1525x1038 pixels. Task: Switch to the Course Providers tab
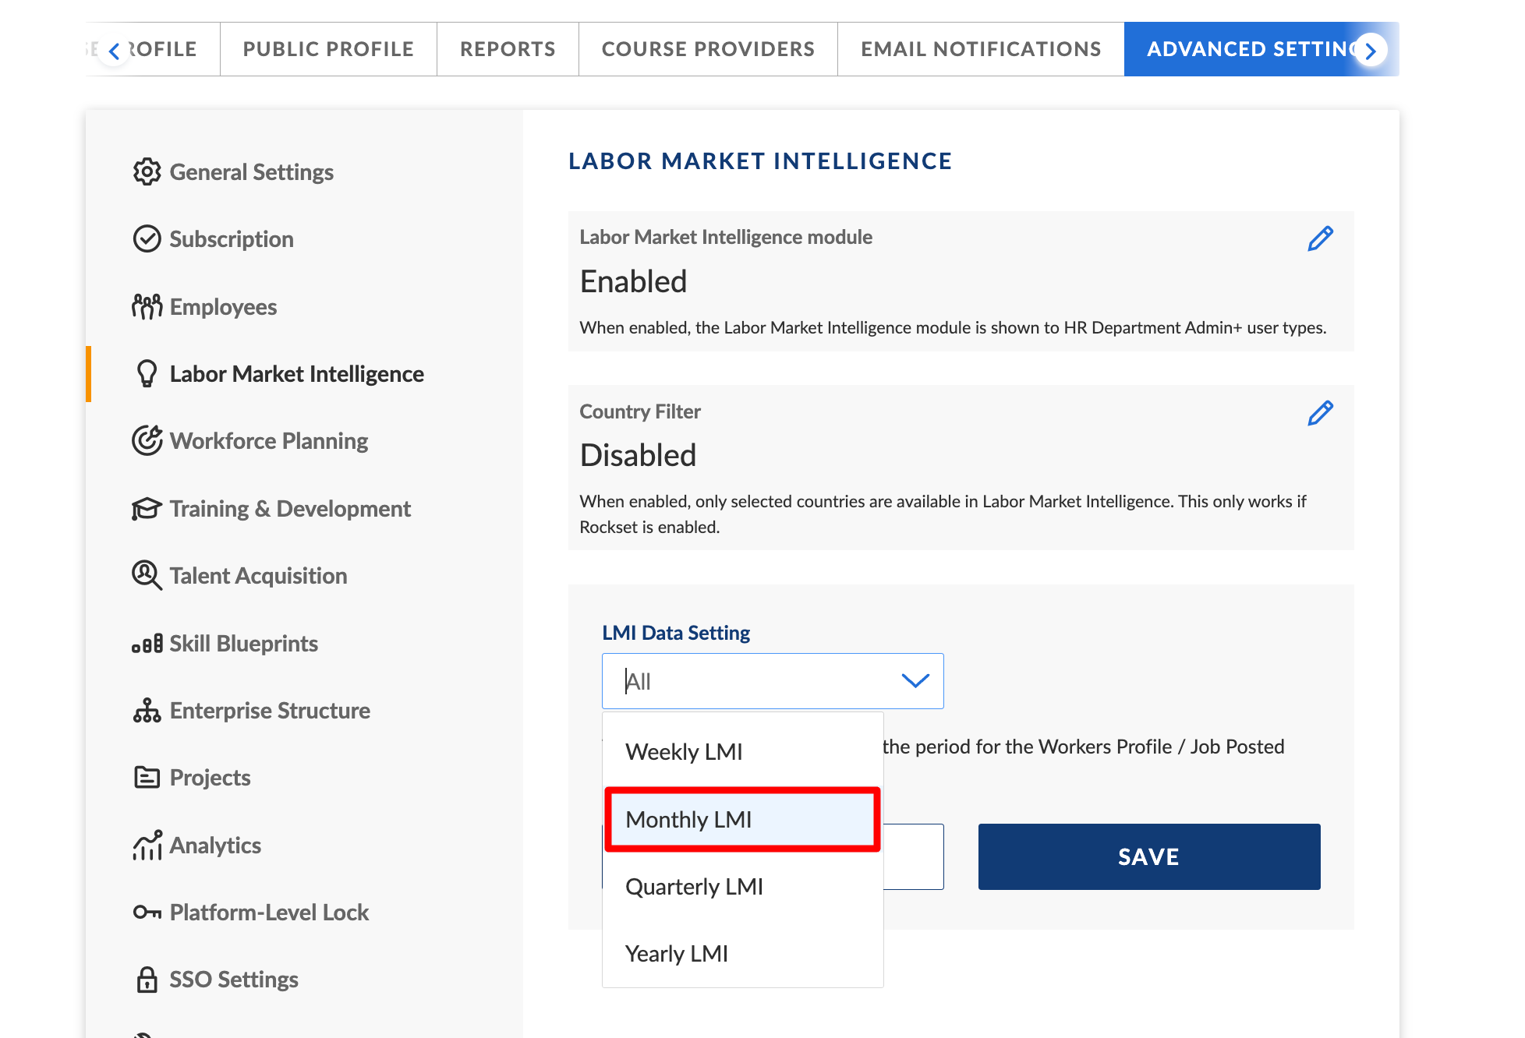pos(708,49)
